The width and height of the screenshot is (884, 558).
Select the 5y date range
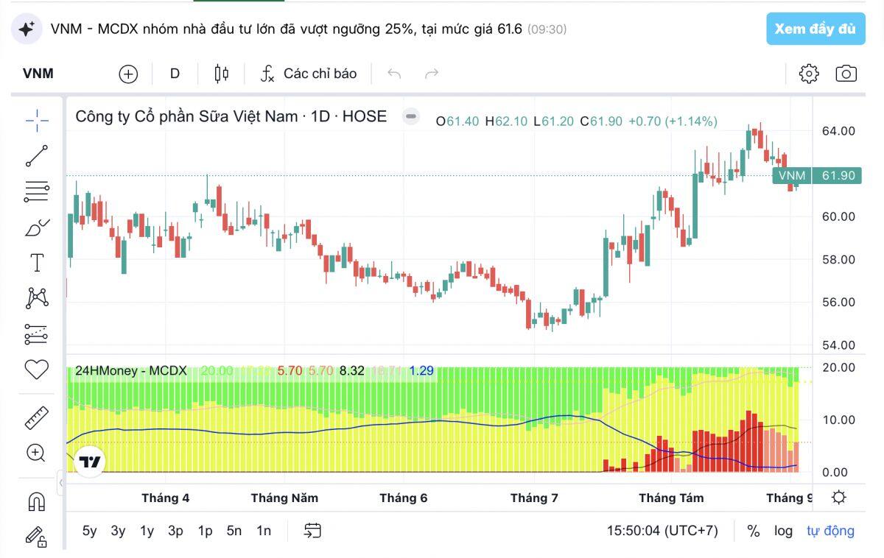(x=89, y=531)
